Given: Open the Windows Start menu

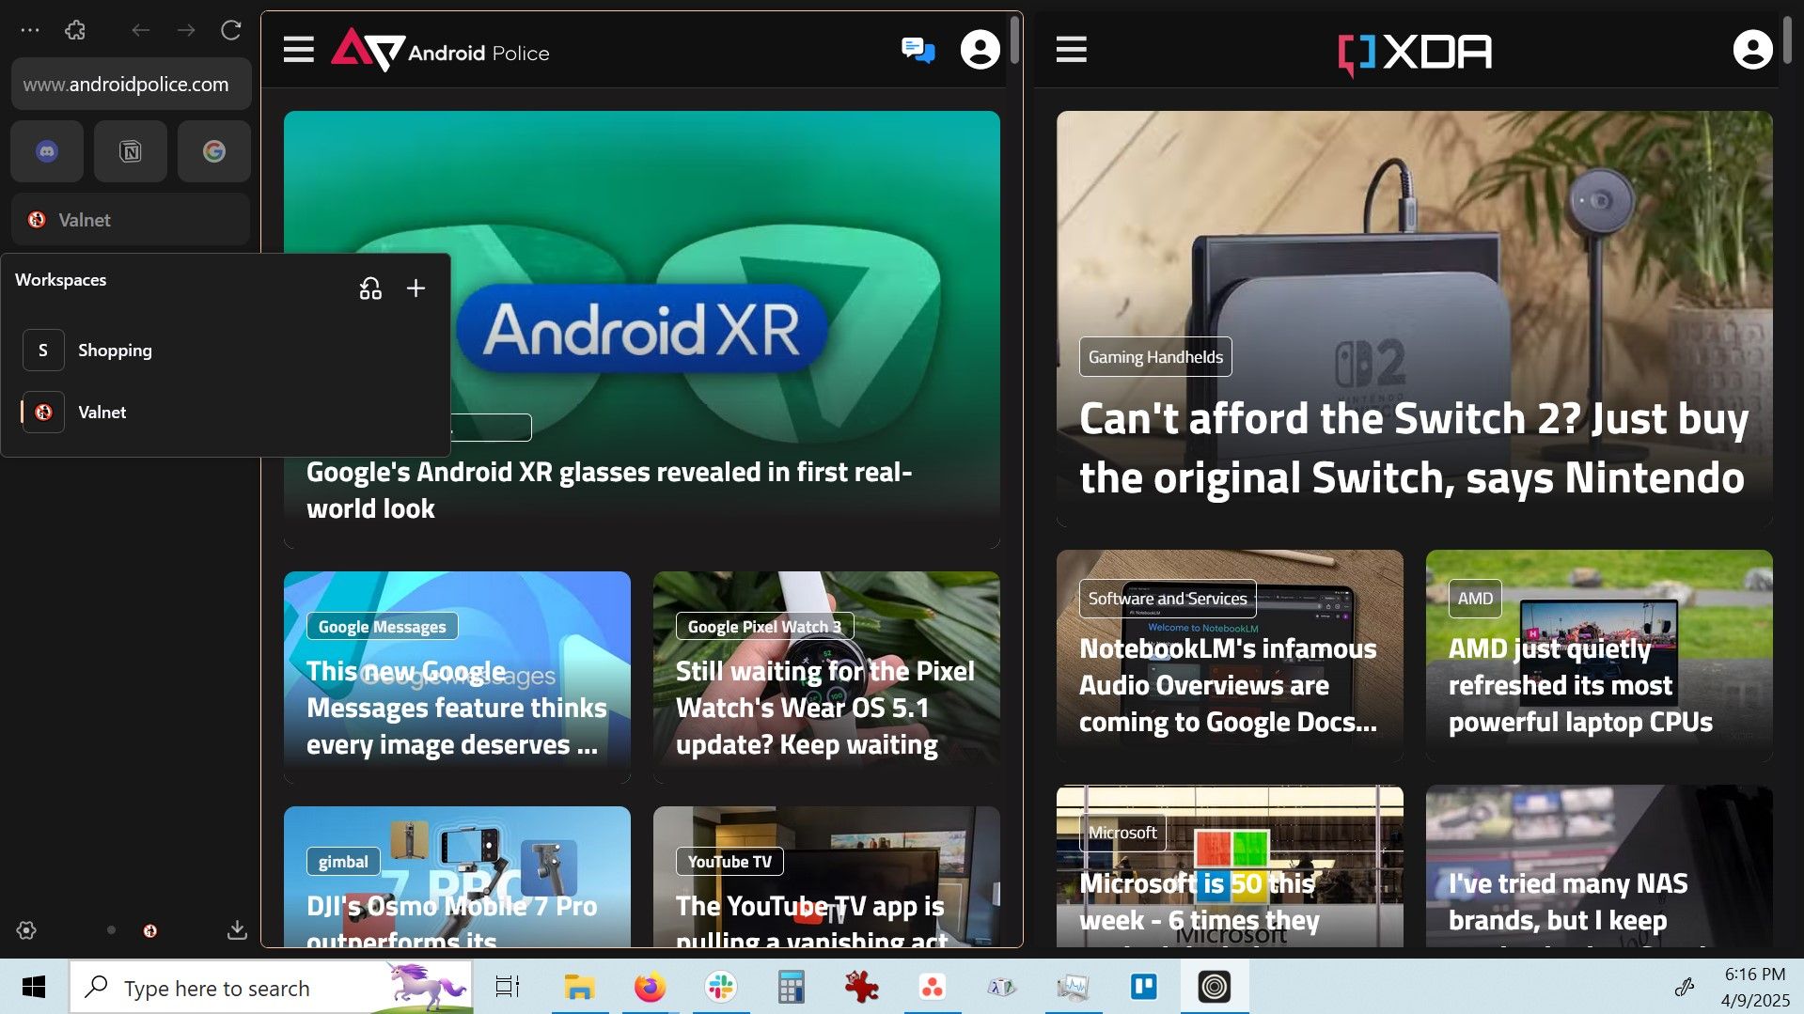Looking at the screenshot, I should click(34, 987).
